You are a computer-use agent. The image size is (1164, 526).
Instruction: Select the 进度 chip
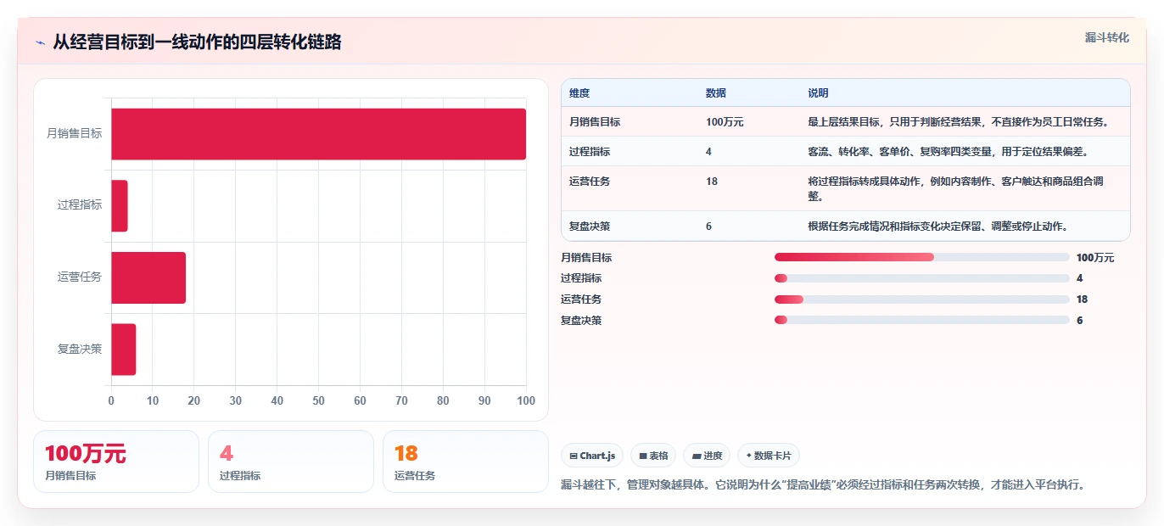[707, 456]
